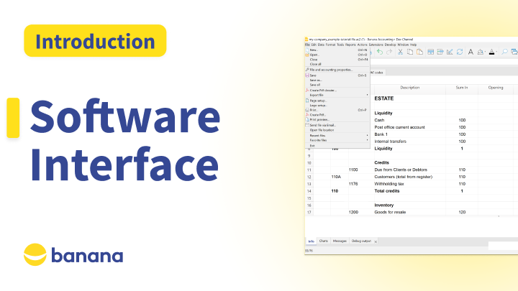Image resolution: width=518 pixels, height=291 pixels.
Task: Choose Save as… from the File menu
Action: point(337,80)
